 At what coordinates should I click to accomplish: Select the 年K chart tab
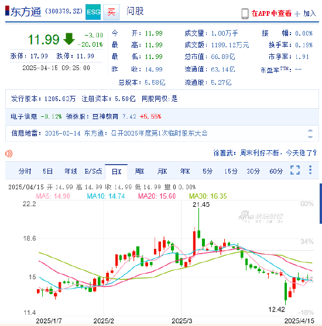click(185, 171)
